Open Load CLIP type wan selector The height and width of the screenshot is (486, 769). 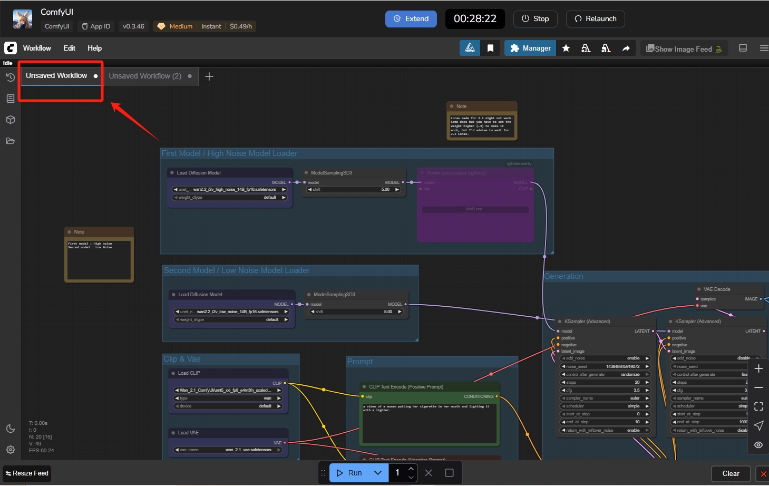tap(228, 398)
